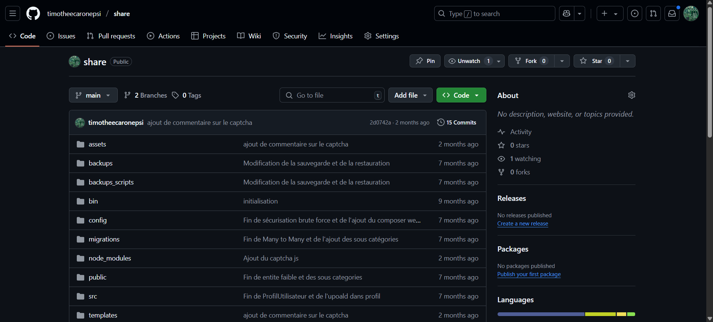Screen dimensions: 713x322
Task: Pin the share repository
Action: click(425, 61)
